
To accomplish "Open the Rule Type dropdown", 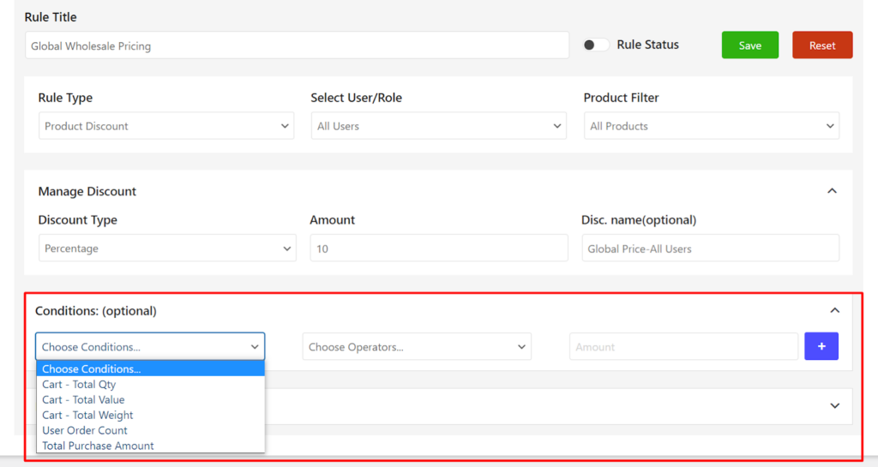I will (166, 126).
